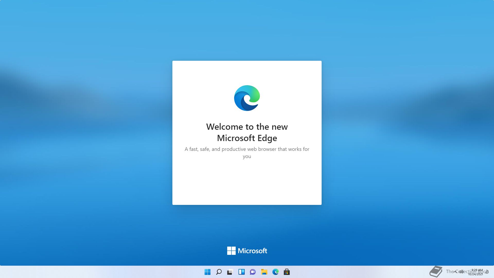Click the large Edge logo in the welcome card
Screen dimensions: 494x278
(x=247, y=98)
